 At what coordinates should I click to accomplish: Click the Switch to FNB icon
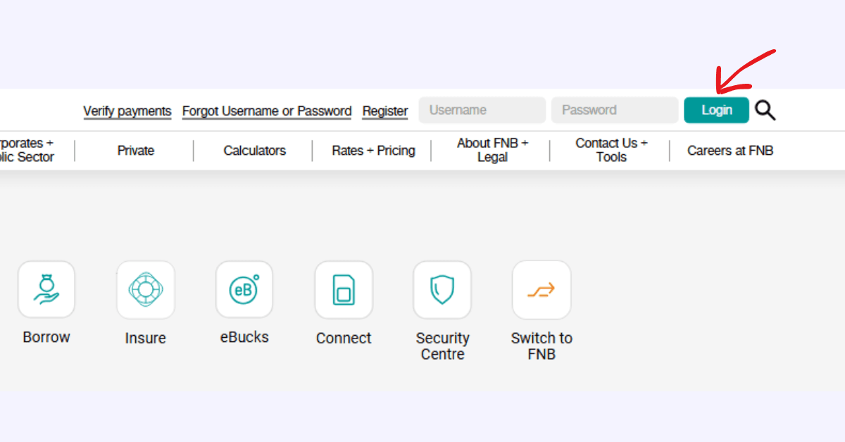(x=541, y=289)
